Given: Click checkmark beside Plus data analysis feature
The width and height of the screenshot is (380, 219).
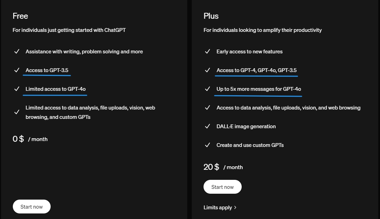Looking at the screenshot, I should pyautogui.click(x=207, y=108).
